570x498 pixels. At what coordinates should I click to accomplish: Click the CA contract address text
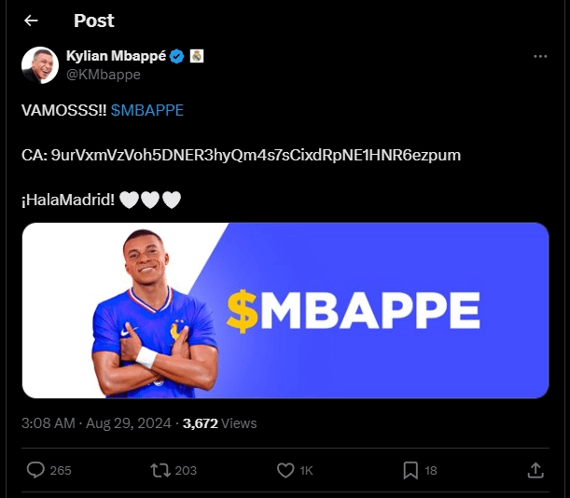click(241, 154)
